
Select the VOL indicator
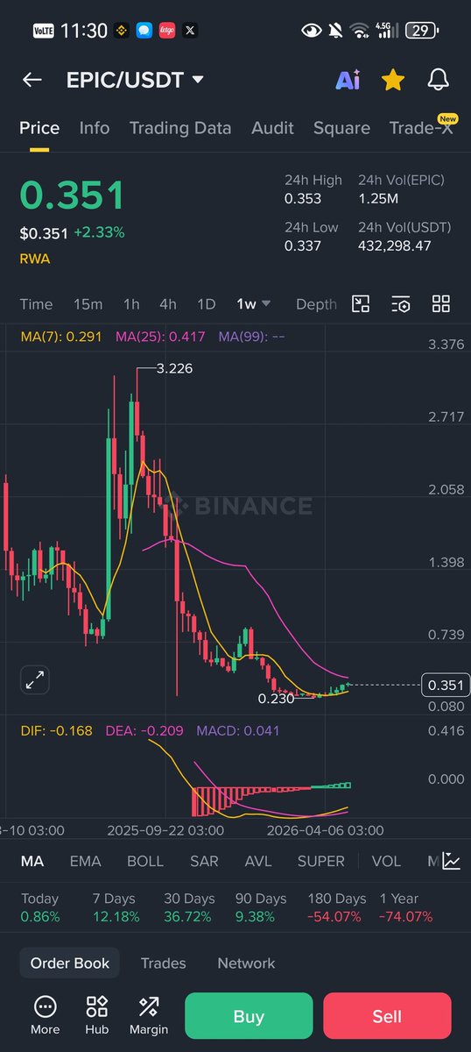(386, 861)
